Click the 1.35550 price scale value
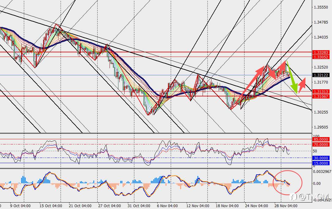 pos(321,7)
